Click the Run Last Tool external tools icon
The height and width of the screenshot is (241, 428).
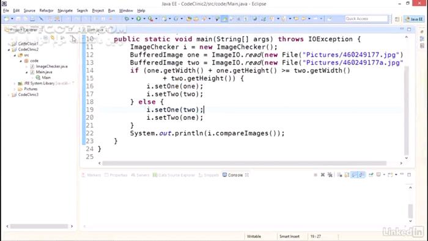(150, 18)
